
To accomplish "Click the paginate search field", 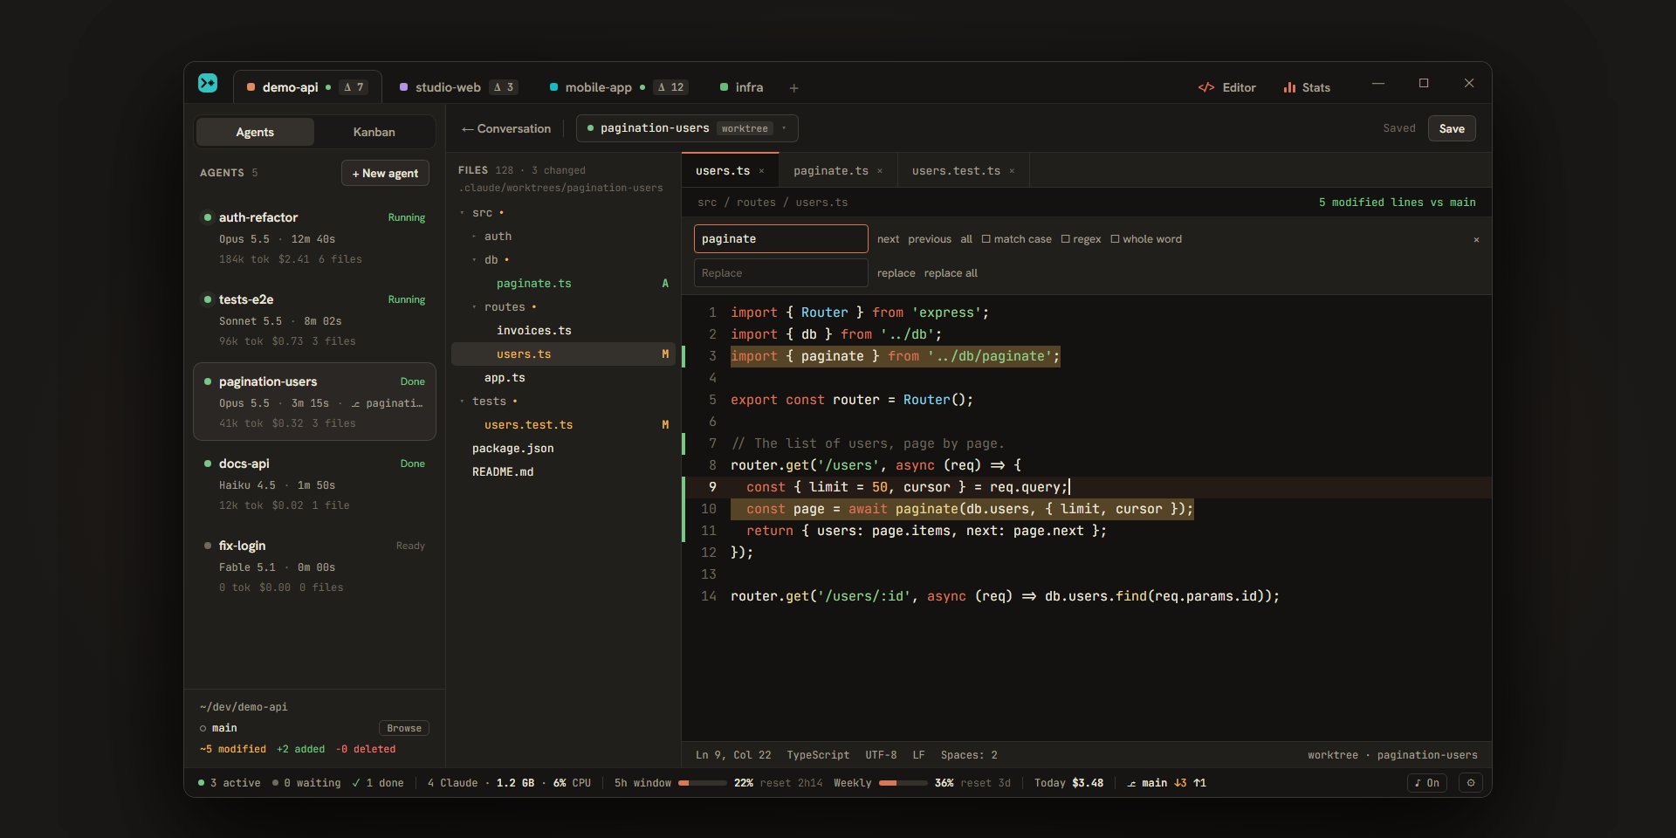I will click(x=781, y=239).
